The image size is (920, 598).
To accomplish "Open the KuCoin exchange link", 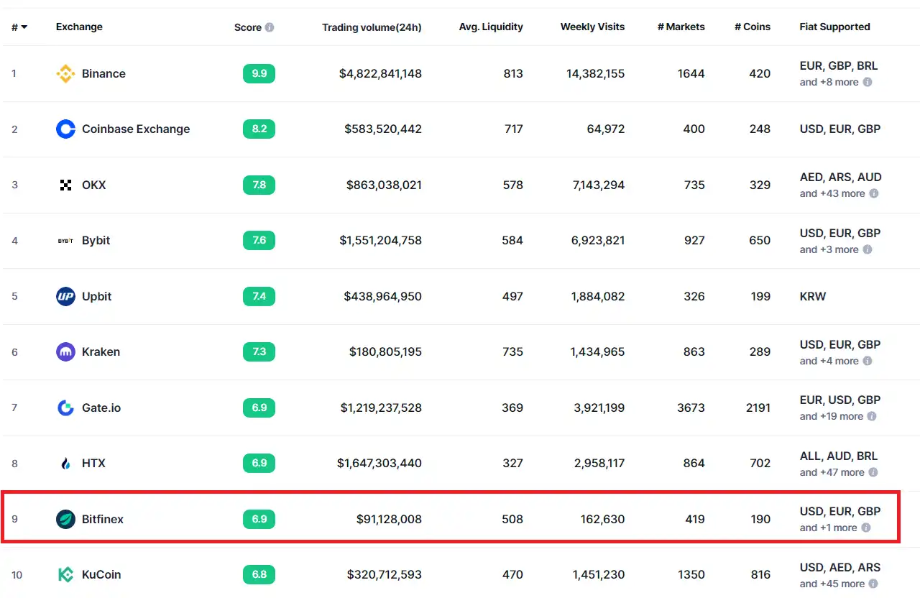I will click(x=101, y=575).
